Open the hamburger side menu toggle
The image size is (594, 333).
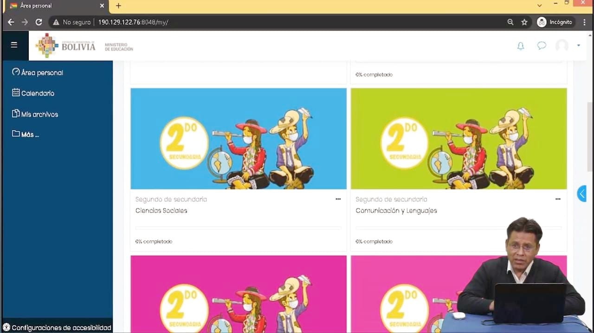pyautogui.click(x=14, y=45)
